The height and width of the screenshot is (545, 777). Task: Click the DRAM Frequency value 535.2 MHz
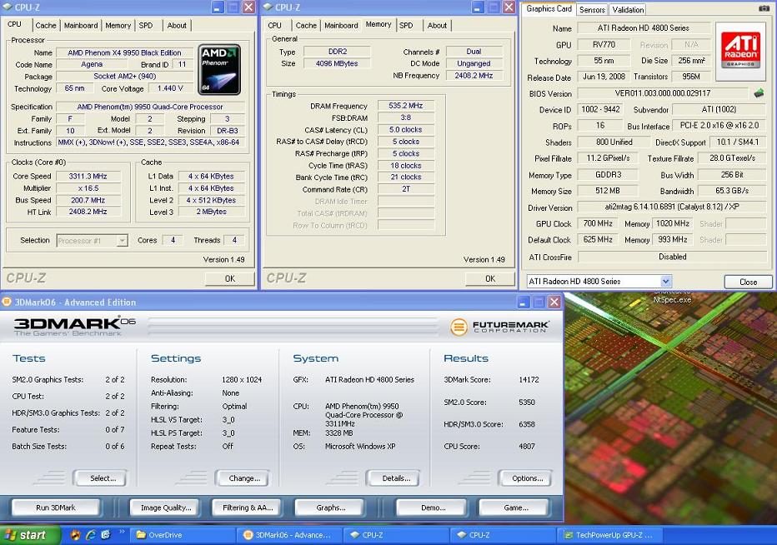(405, 106)
